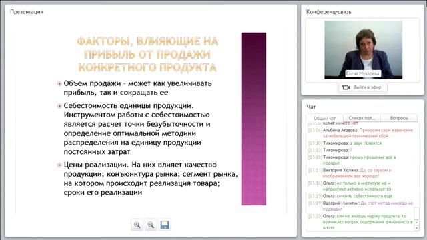The width and height of the screenshot is (427, 240).
Task: Click the Презентация panel title
Action: click(27, 12)
